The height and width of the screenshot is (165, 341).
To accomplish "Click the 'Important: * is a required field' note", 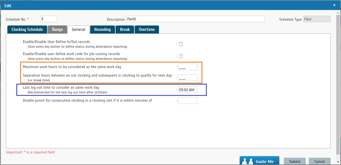I will [x=30, y=152].
